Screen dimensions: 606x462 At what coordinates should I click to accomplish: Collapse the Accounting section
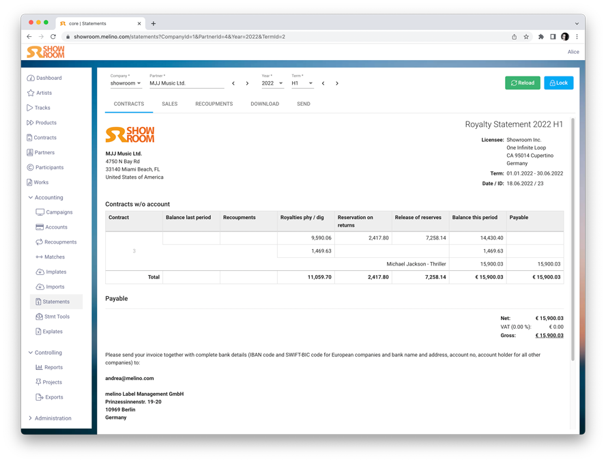[31, 198]
